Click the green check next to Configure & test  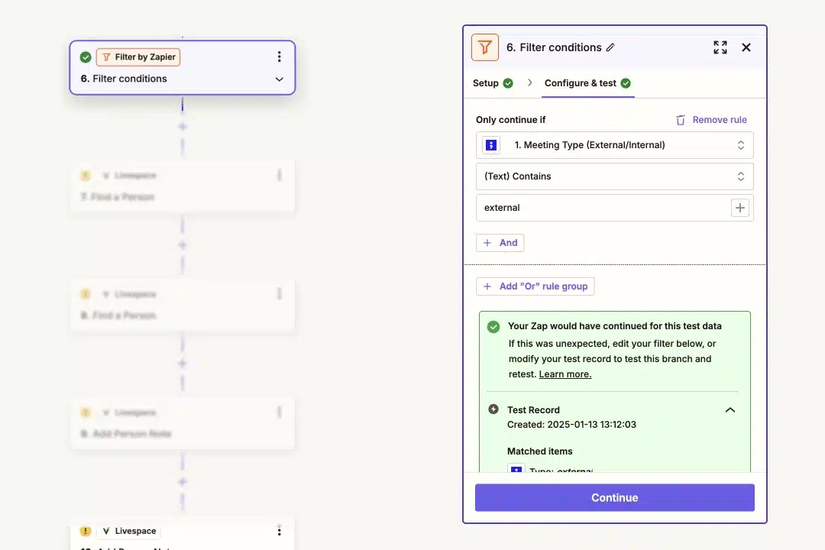point(626,83)
